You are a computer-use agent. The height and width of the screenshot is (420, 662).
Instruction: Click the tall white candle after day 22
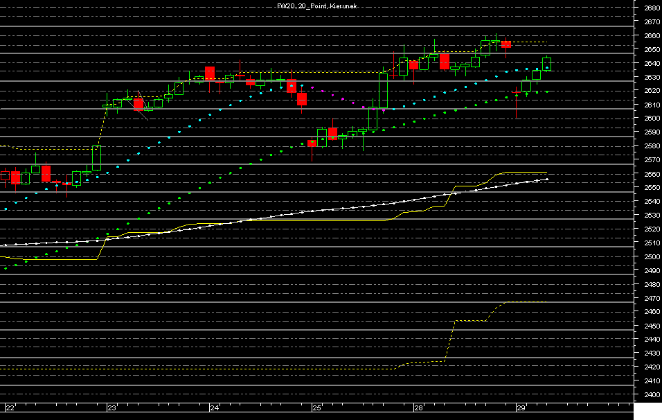click(96, 157)
